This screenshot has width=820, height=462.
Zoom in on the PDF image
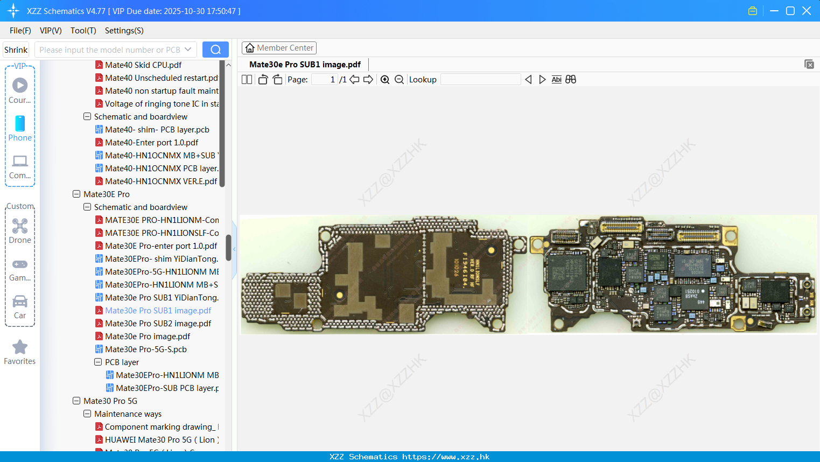pos(385,79)
